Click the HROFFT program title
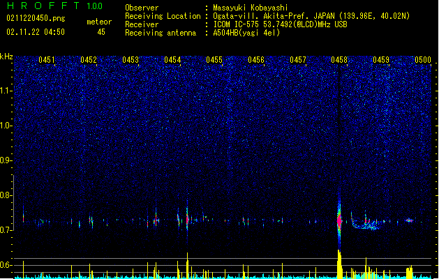This screenshot has width=439, height=279. click(43, 6)
